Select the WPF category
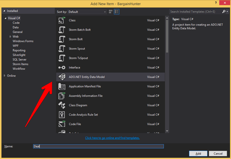The width and height of the screenshot is (231, 159). point(16,46)
